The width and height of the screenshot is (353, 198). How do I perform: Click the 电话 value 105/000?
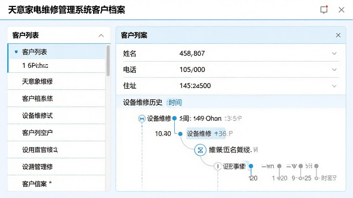192,69
